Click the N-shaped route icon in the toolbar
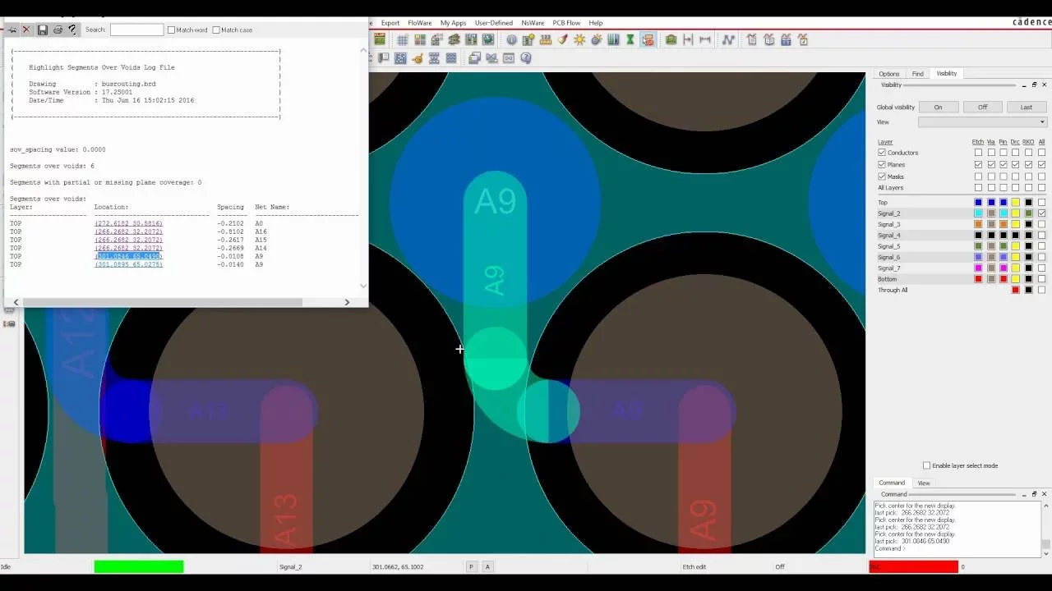 coord(728,39)
